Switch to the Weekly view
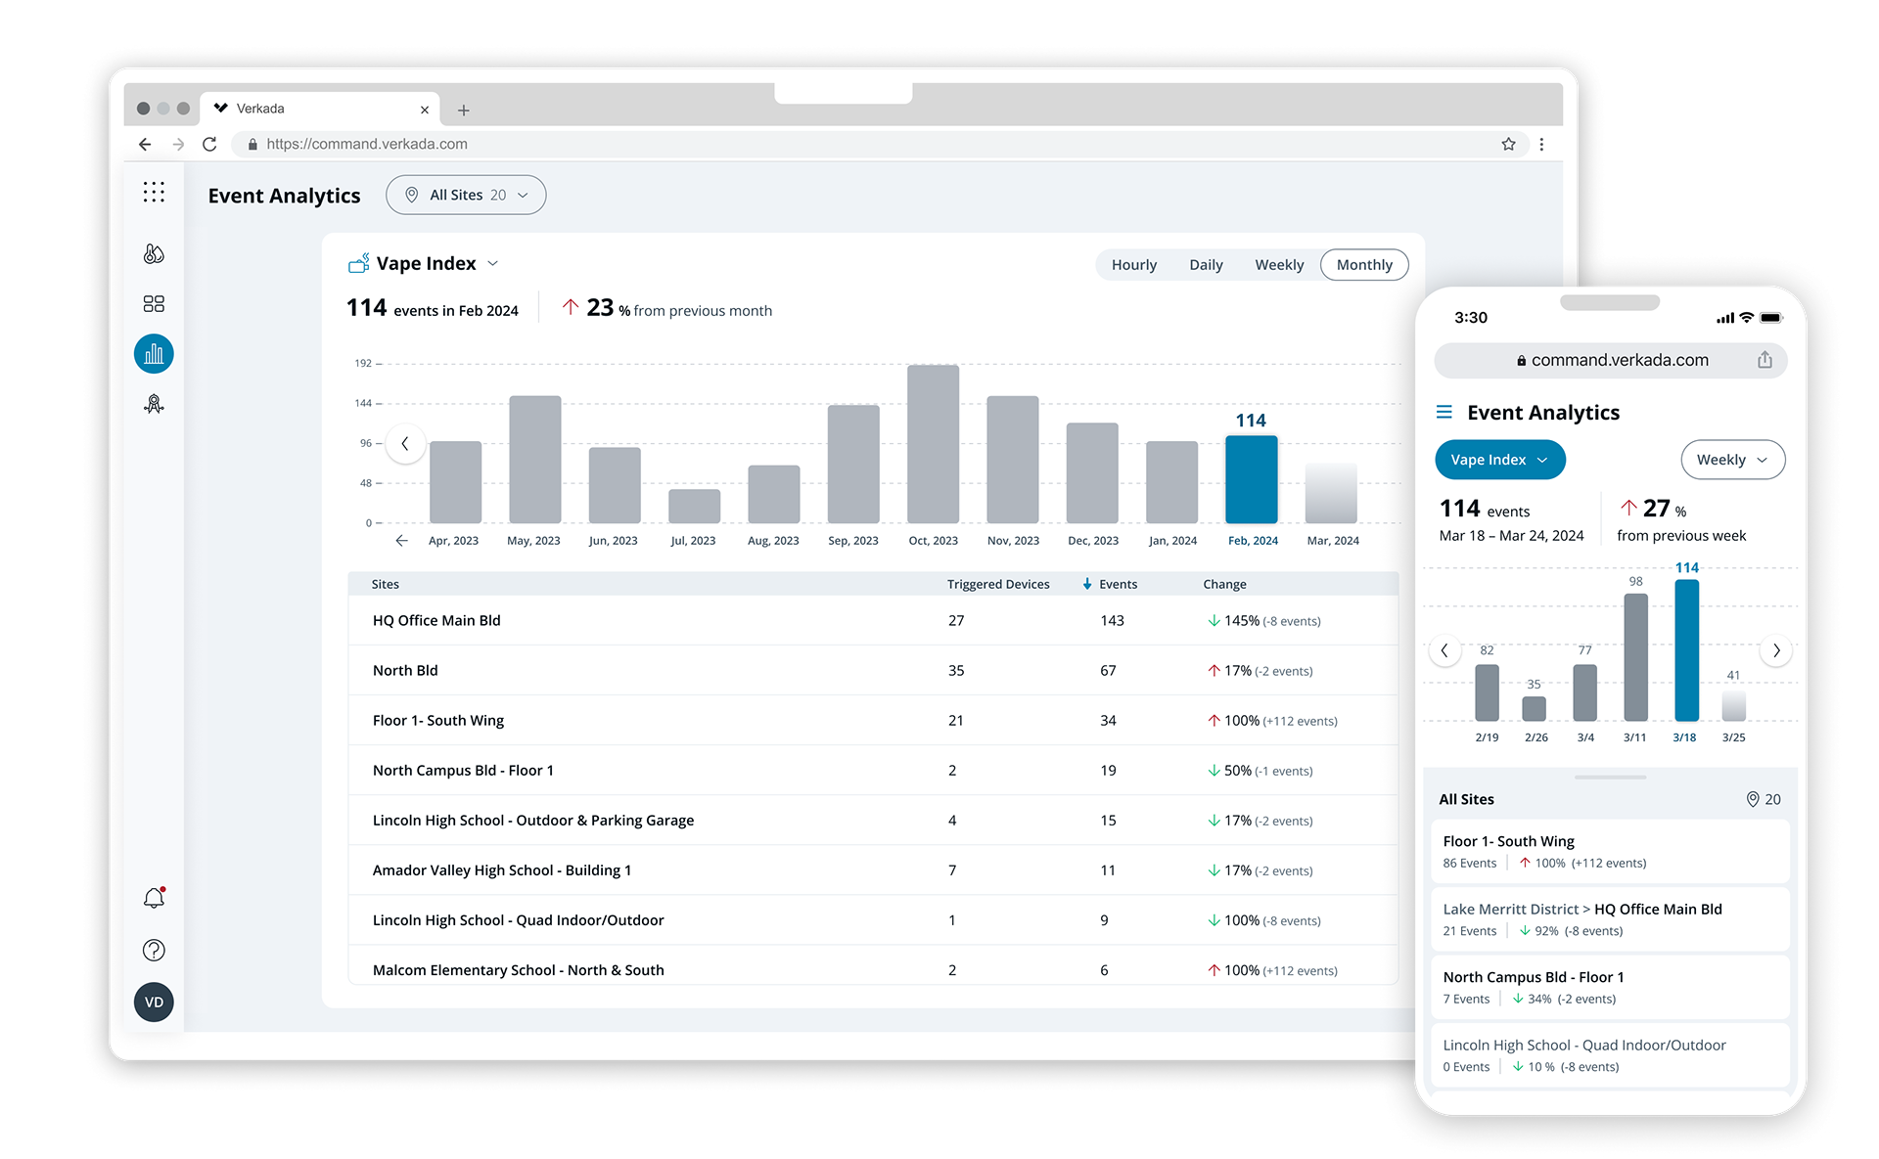The width and height of the screenshot is (1879, 1159). point(1279,264)
